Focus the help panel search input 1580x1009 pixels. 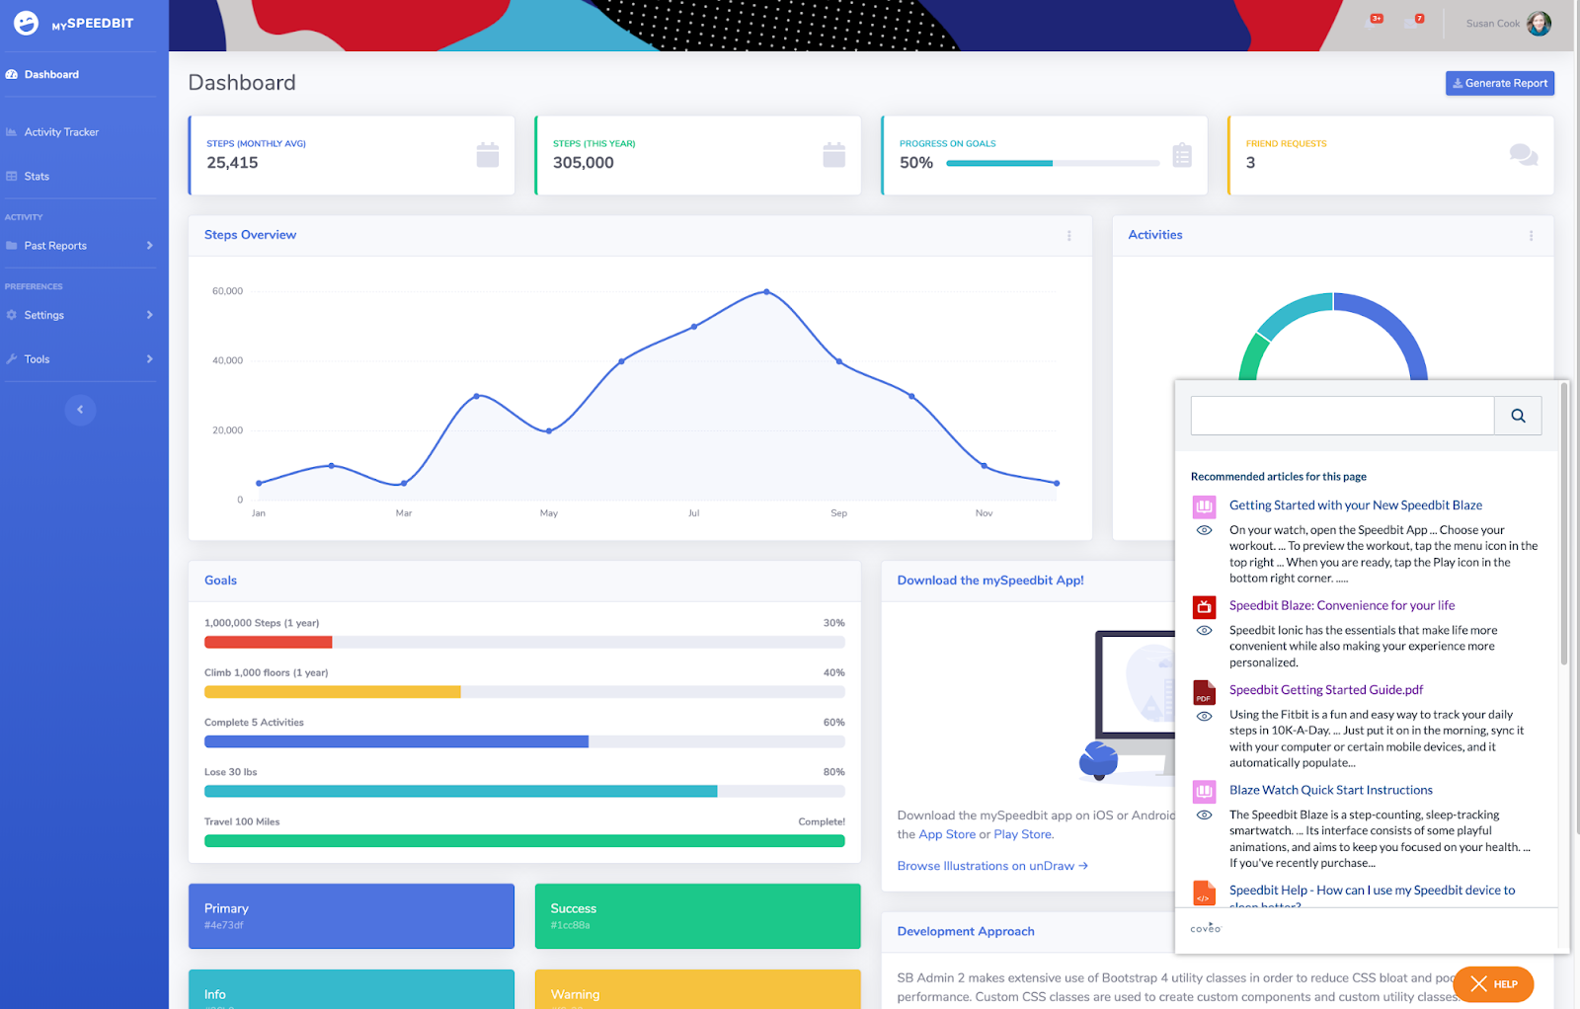[1342, 416]
